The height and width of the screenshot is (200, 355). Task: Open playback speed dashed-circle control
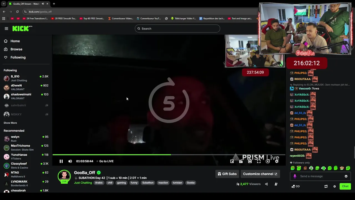click(x=268, y=161)
